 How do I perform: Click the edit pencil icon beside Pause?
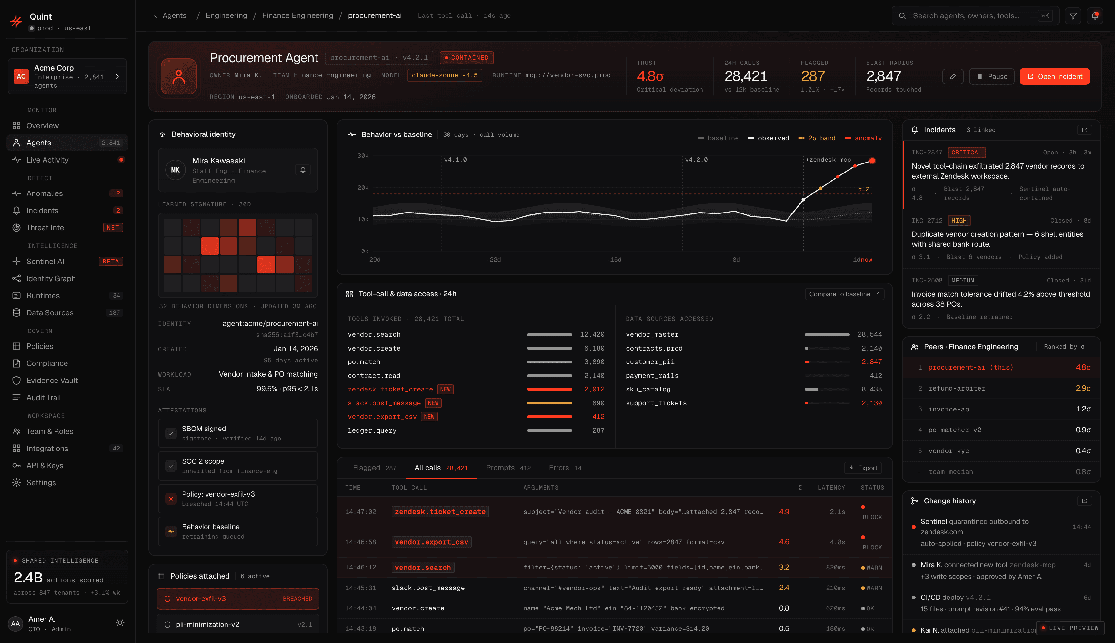point(953,76)
